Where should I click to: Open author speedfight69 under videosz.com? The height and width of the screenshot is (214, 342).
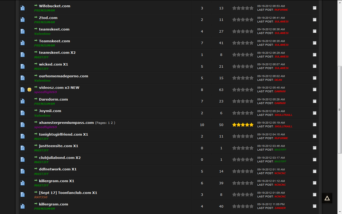[45, 92]
